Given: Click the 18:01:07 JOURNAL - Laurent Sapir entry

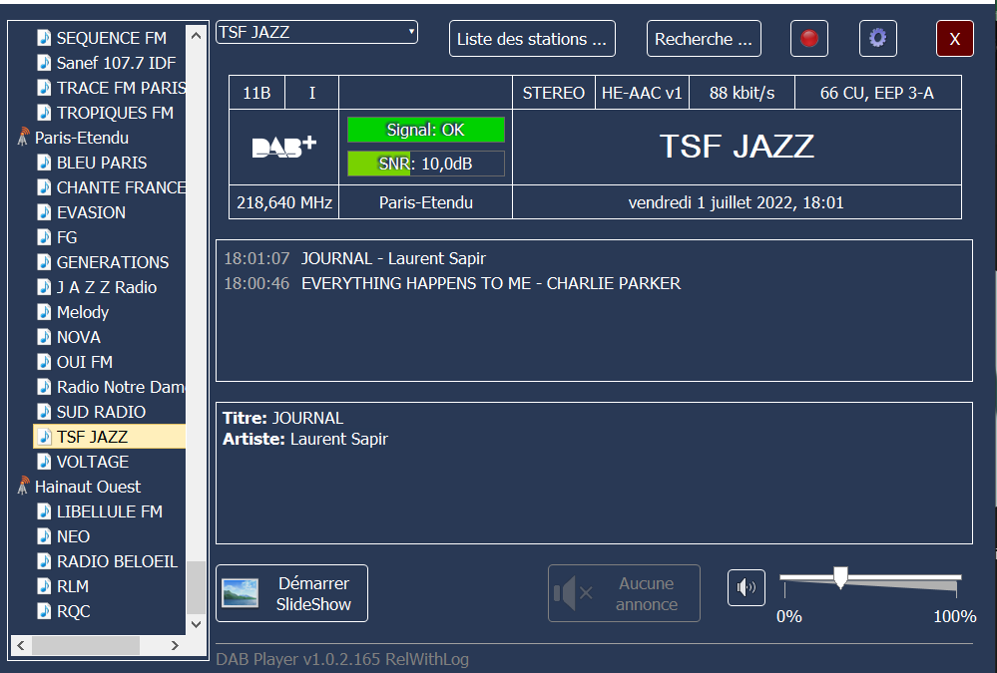Looking at the screenshot, I should [x=354, y=258].
